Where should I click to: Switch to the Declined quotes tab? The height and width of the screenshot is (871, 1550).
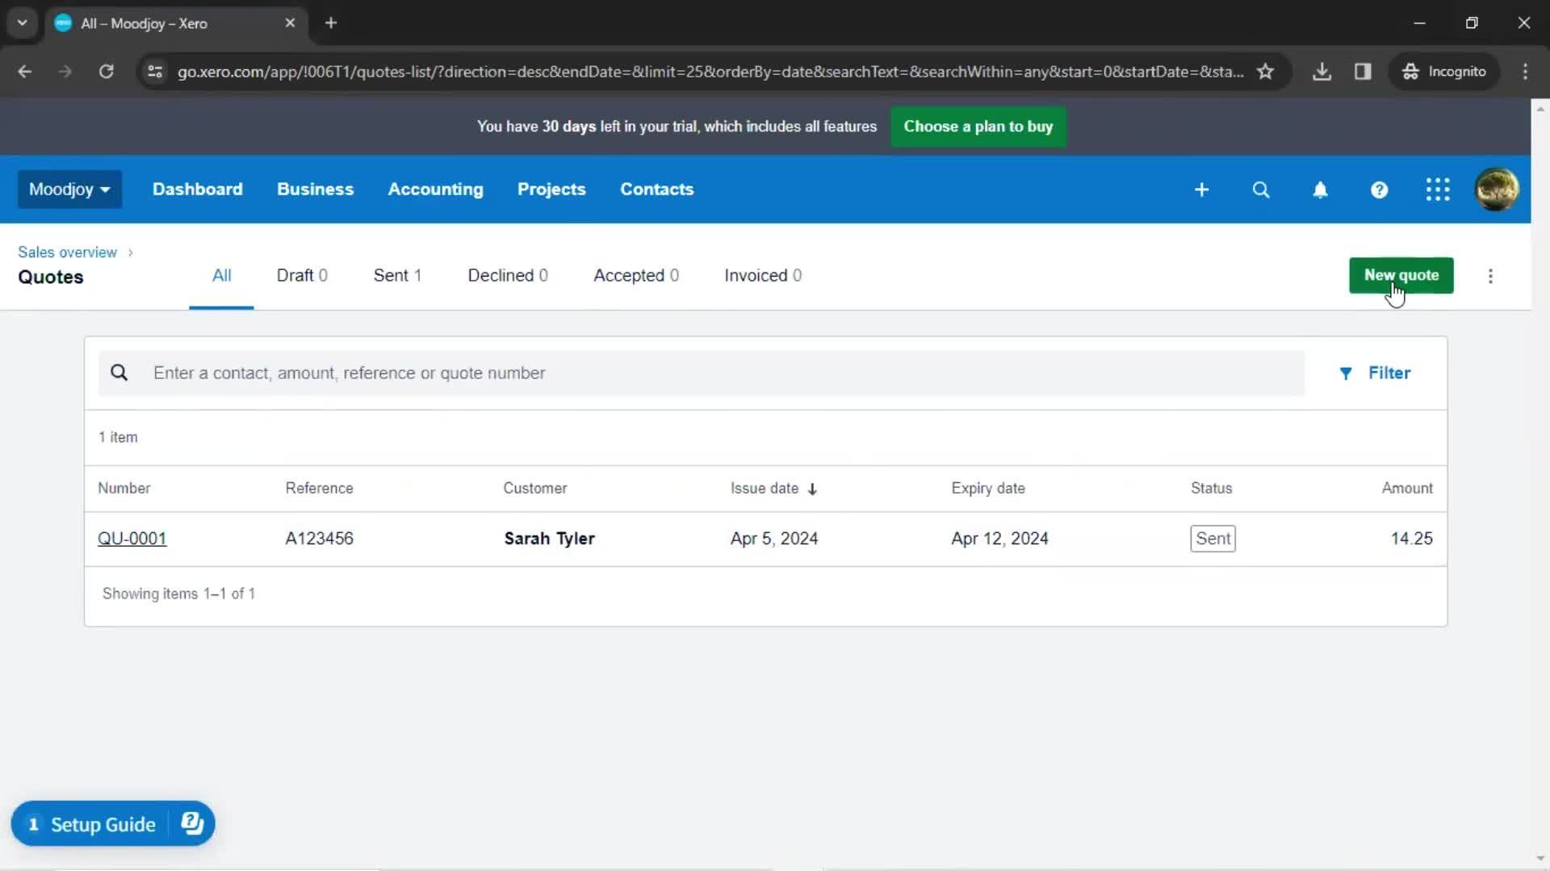coord(508,276)
